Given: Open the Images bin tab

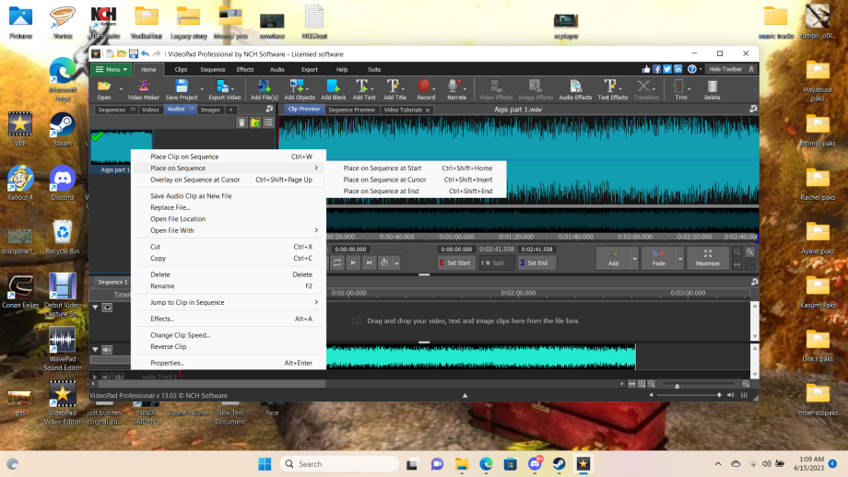Looking at the screenshot, I should [210, 110].
